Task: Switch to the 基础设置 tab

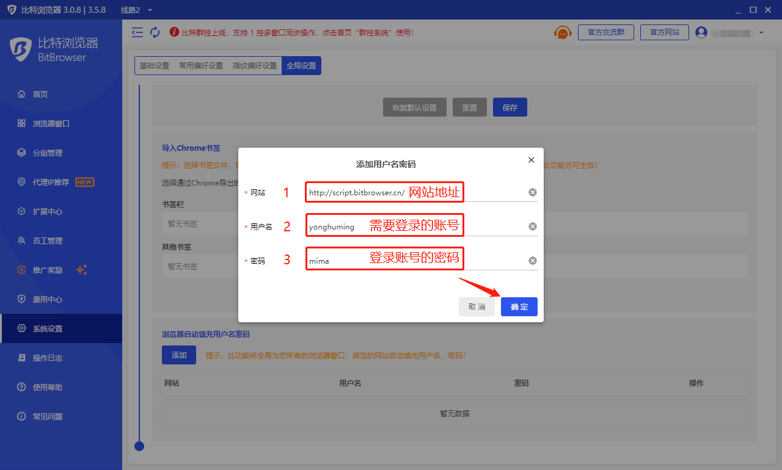Action: click(x=155, y=66)
